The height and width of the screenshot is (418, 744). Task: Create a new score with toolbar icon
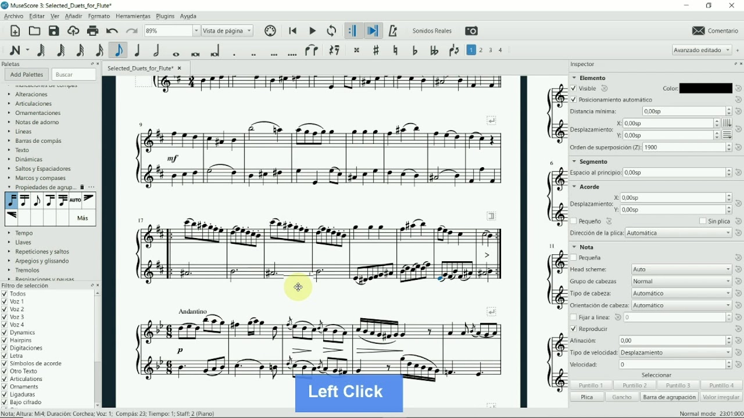click(x=15, y=31)
